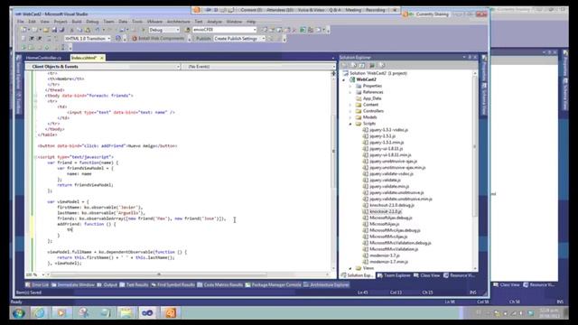The image size is (578, 325).
Task: Open Package Manager Console panel
Action: 273,285
